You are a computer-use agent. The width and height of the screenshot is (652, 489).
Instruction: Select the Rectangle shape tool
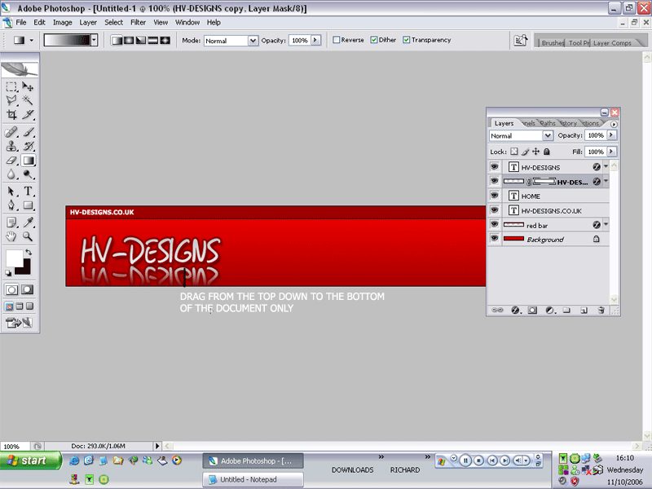click(x=28, y=205)
